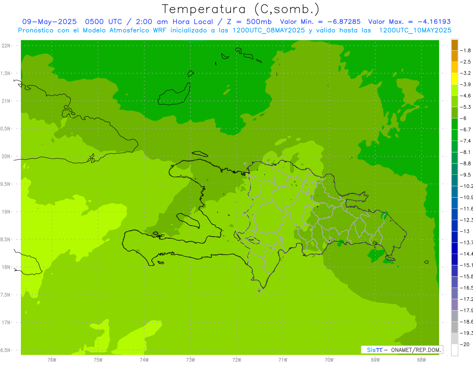Click the chart title 'Temperatura (C,somb.)'

coord(240,9)
